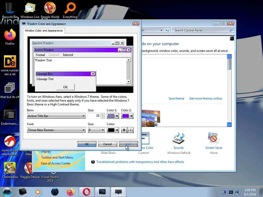Confirm with the dialog OK button
The image size is (263, 197).
(87, 144)
